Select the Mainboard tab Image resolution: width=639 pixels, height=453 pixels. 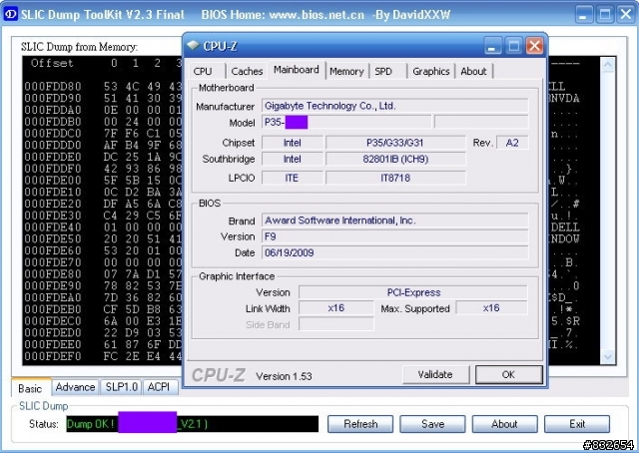tap(297, 70)
